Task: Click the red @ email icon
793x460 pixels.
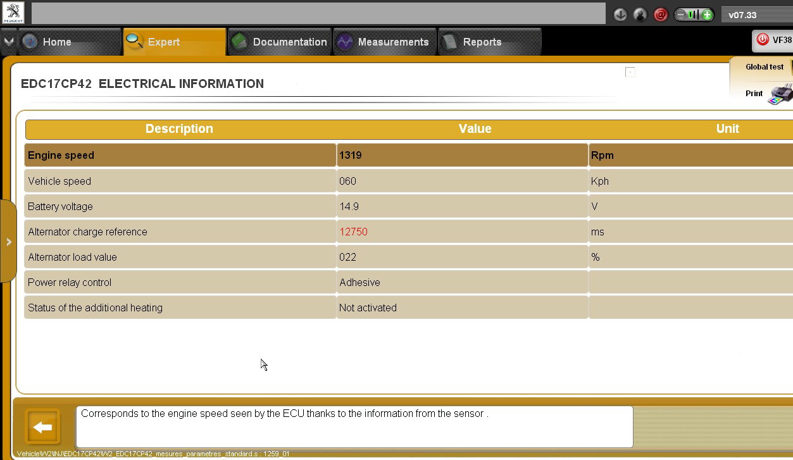Action: pos(661,15)
